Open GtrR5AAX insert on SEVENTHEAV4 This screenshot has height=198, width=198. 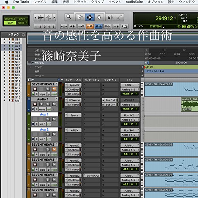[x=92, y=176]
